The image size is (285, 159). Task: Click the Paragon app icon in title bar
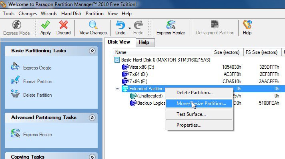(3, 4)
